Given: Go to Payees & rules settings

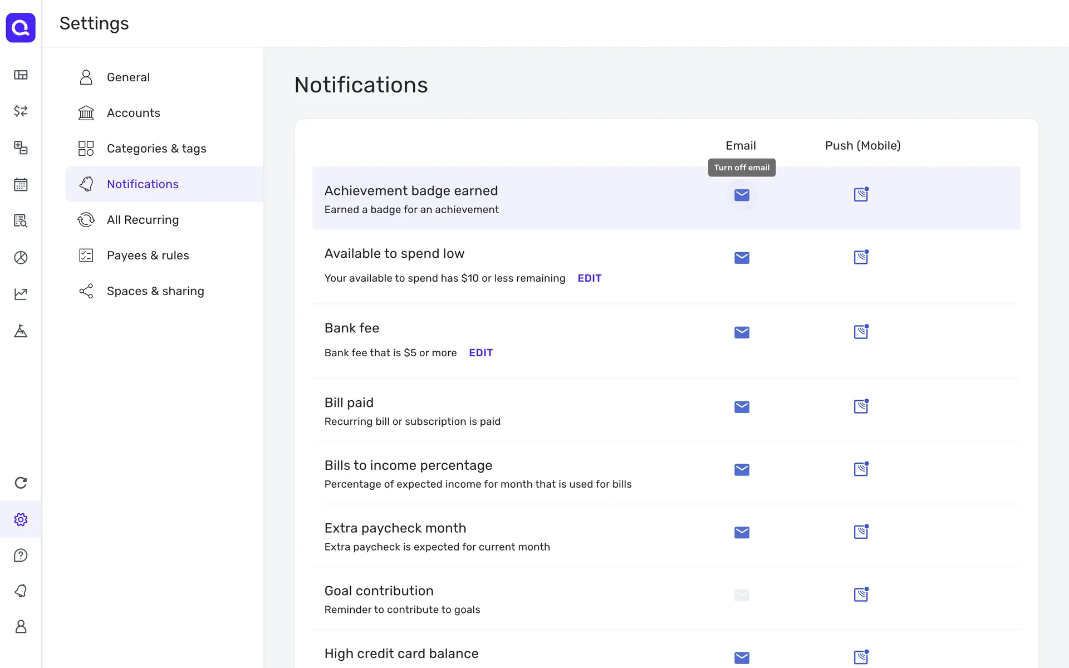Looking at the screenshot, I should pyautogui.click(x=148, y=256).
